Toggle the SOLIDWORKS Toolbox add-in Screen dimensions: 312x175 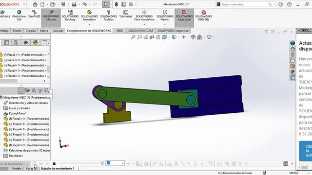click(x=108, y=16)
